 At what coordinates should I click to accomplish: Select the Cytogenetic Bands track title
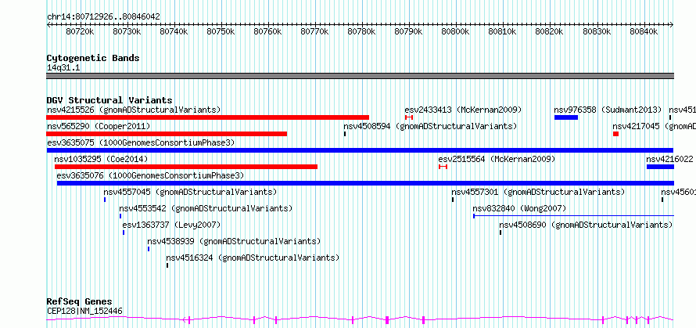[x=93, y=58]
